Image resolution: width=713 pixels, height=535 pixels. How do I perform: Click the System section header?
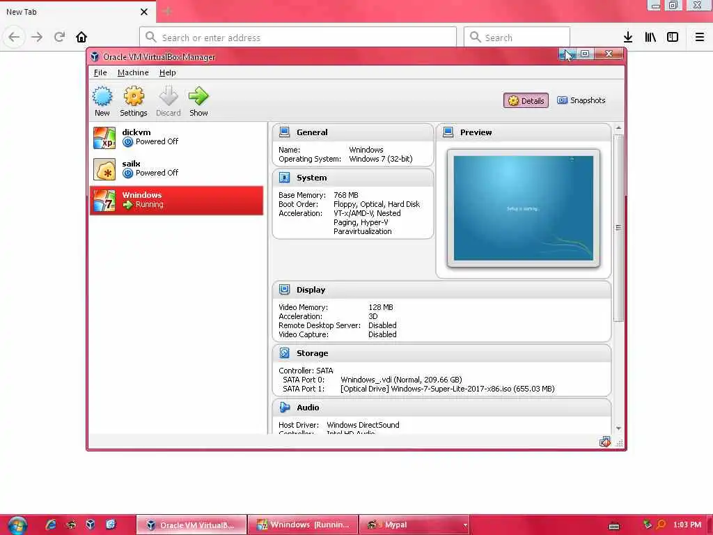tap(353, 178)
